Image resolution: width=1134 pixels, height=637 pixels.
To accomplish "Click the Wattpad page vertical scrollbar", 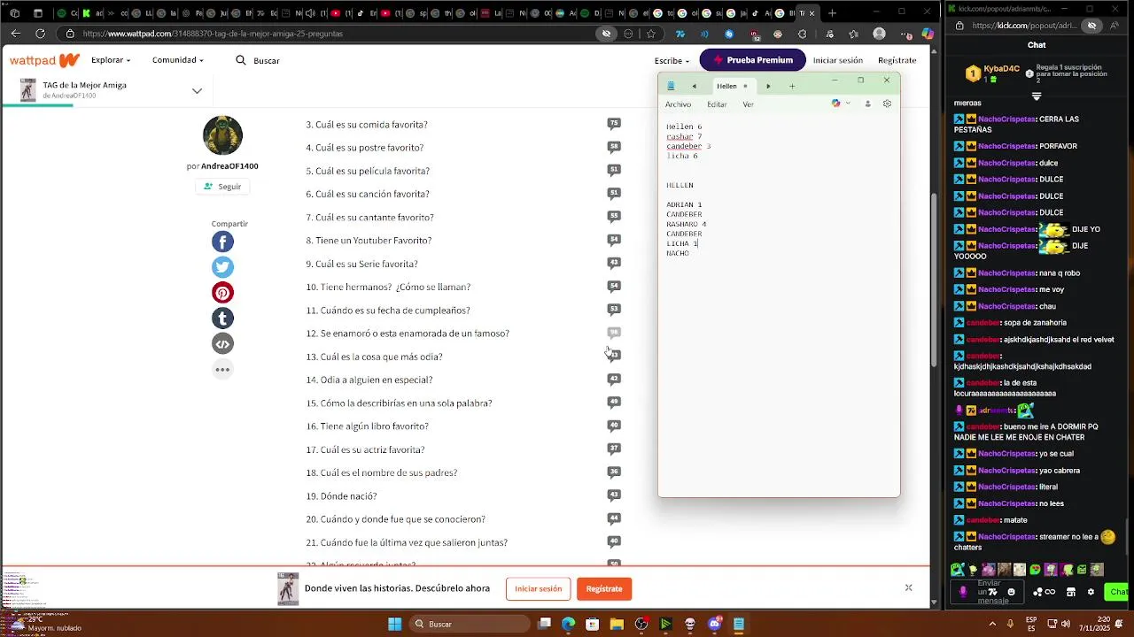I will click(x=934, y=279).
